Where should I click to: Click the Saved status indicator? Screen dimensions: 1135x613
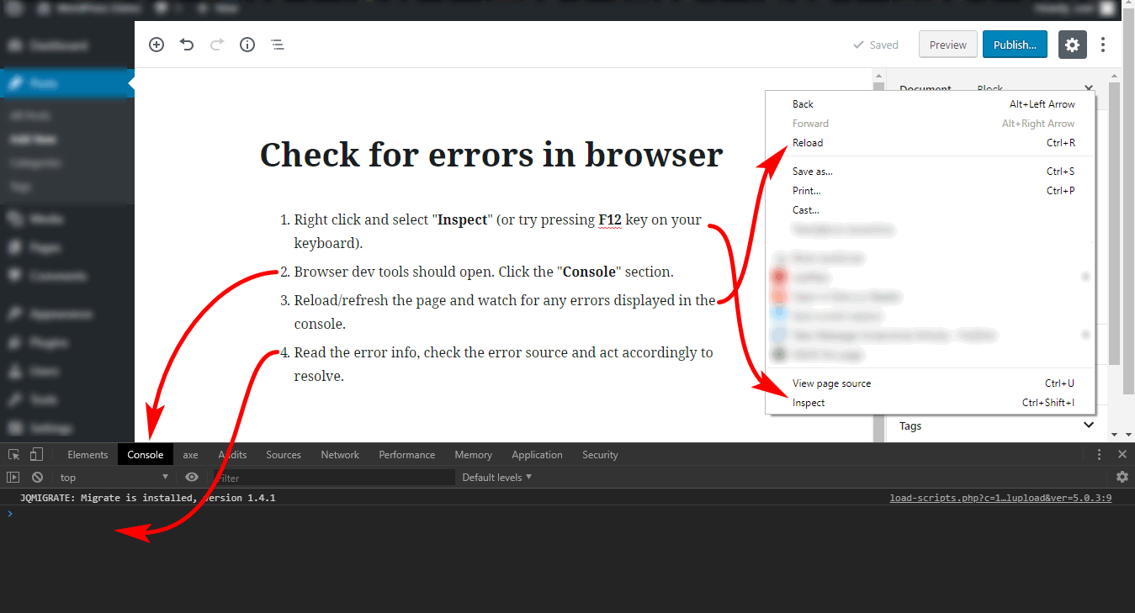click(876, 45)
